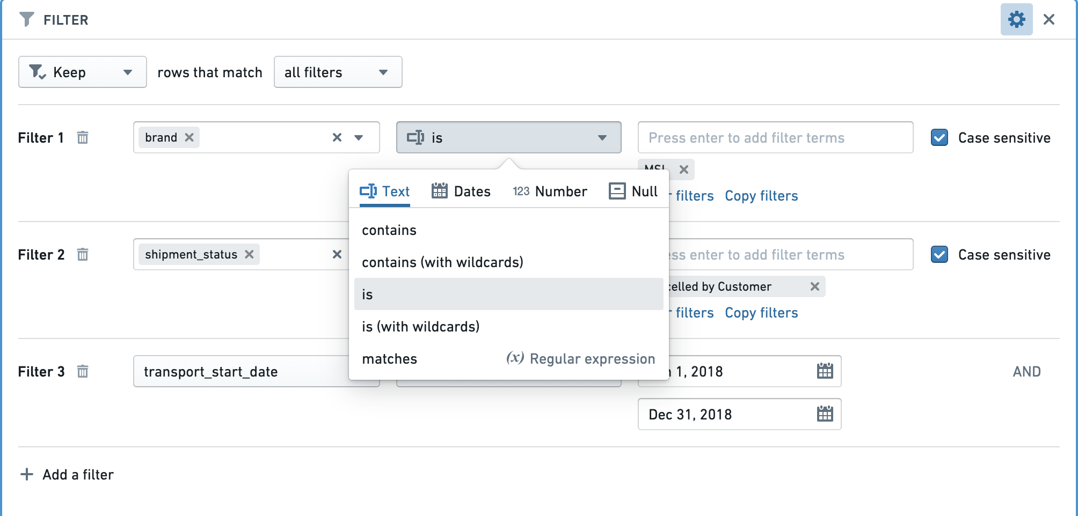Choose matches Regular expression operator

pyautogui.click(x=508, y=359)
